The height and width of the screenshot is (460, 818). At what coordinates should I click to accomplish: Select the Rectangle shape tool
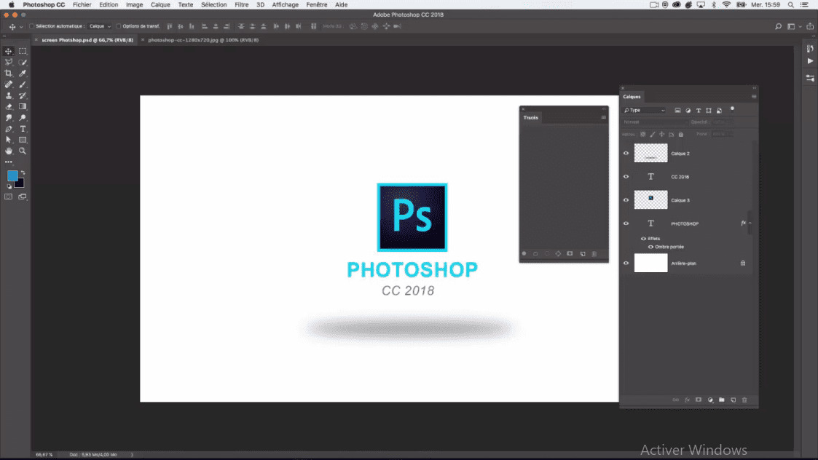pos(23,140)
